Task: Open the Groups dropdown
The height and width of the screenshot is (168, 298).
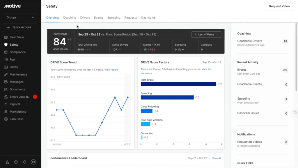Action: [20, 17]
